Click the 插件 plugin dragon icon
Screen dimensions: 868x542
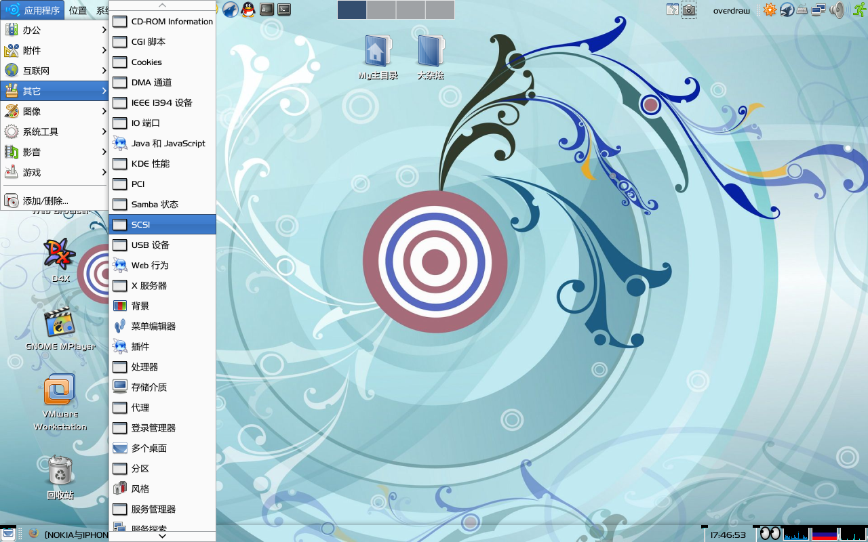pos(120,346)
